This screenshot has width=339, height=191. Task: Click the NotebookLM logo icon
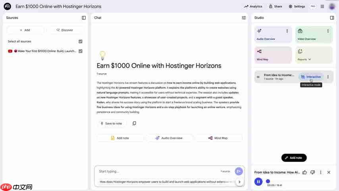(8, 6)
